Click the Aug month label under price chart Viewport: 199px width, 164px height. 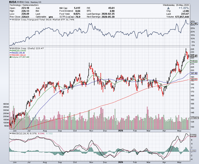click(x=45, y=131)
